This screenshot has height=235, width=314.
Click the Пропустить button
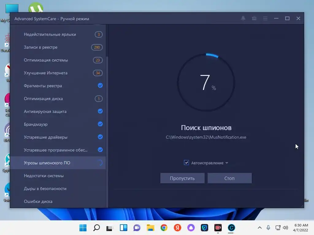pos(182,178)
